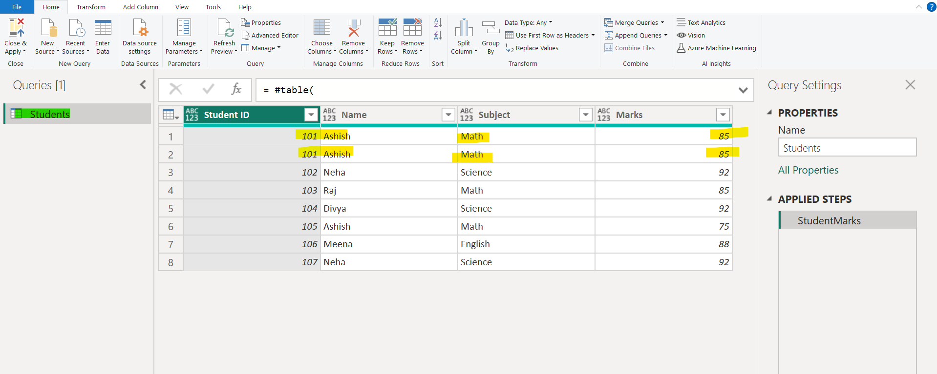
Task: Click Use First Row as Headers
Action: tap(552, 35)
